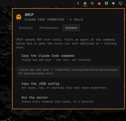Copy the Claude Code command
126x121 pixels.
tap(68, 58)
